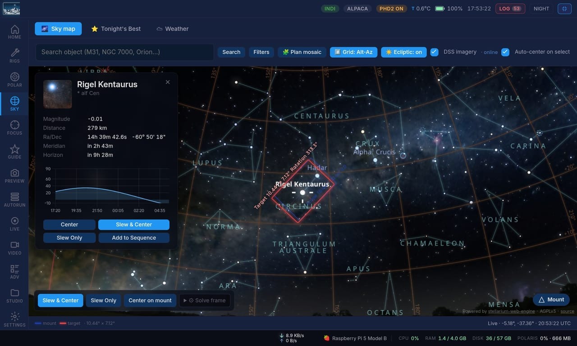This screenshot has height=346, width=577.
Task: Go to Polar alignment in sidebar
Action: (x=14, y=80)
